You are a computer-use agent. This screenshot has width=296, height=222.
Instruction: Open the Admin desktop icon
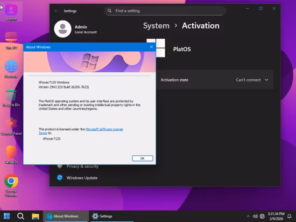(11, 12)
